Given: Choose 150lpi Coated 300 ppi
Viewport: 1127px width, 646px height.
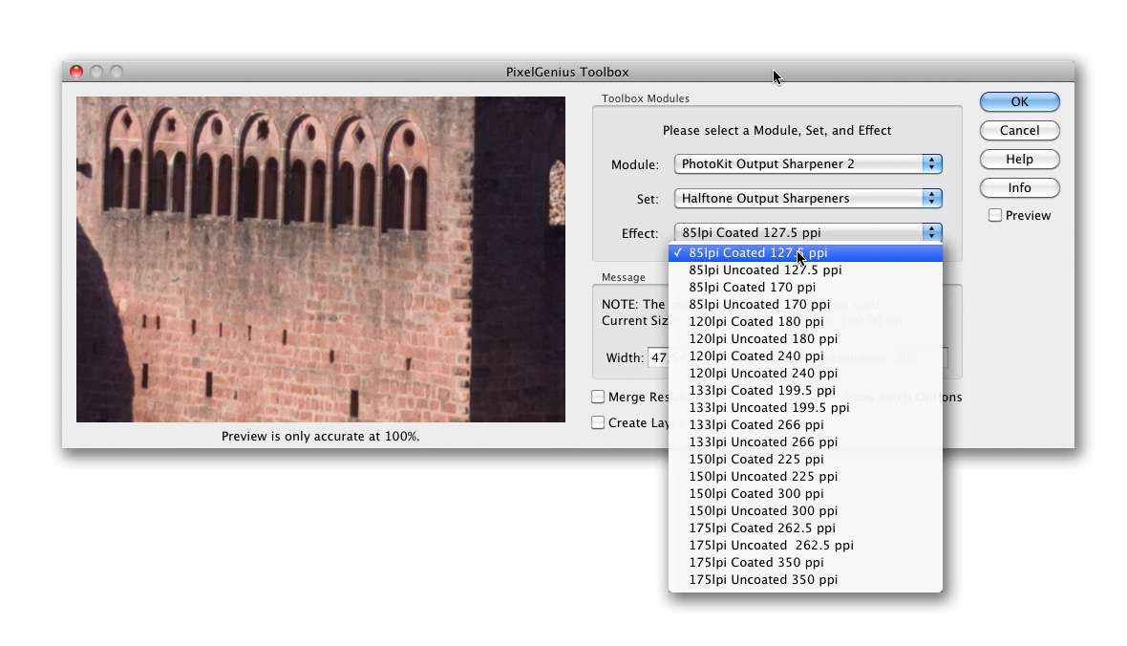Looking at the screenshot, I should tap(805, 494).
